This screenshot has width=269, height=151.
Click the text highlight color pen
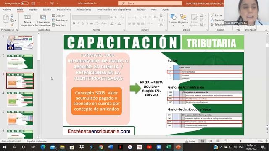(x=112, y=23)
